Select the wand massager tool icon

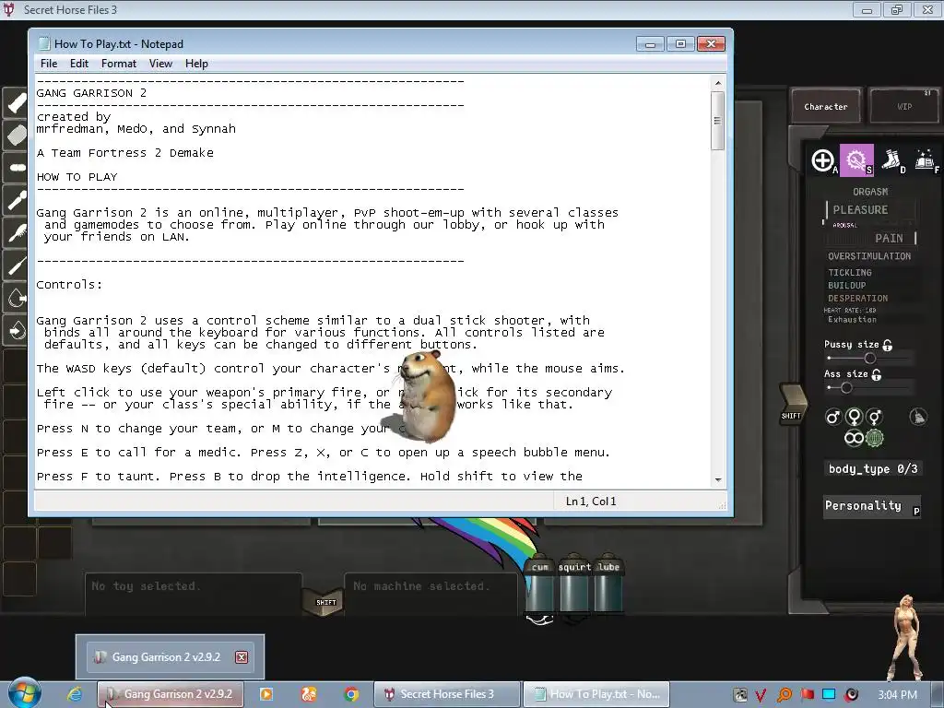pyautogui.click(x=17, y=200)
